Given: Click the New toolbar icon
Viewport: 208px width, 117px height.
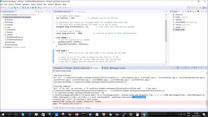Looking at the screenshot, I should pos(1,8).
